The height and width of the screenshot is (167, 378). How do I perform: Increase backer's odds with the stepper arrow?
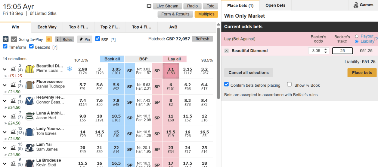(325, 49)
